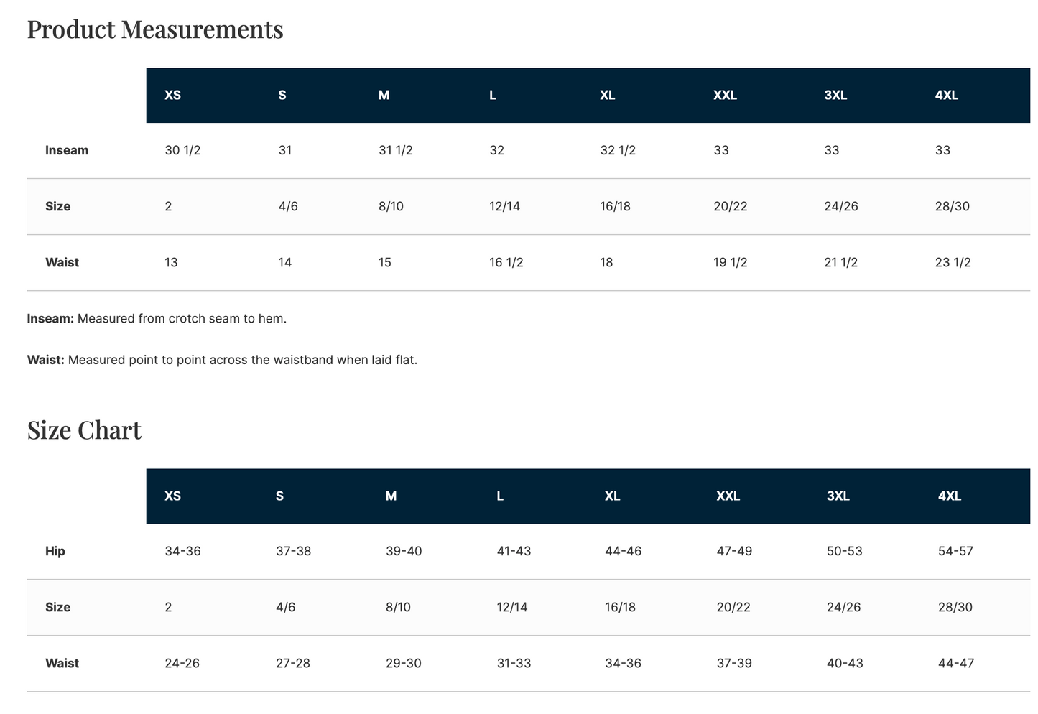The height and width of the screenshot is (714, 1038).
Task: Click the 24-26 waist range cell
Action: [x=182, y=663]
